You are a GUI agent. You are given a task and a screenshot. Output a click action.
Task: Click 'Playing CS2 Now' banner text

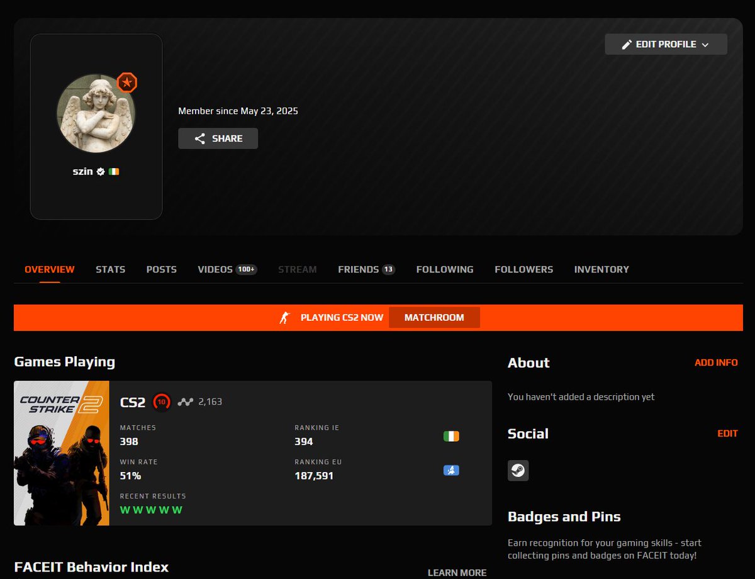point(342,317)
